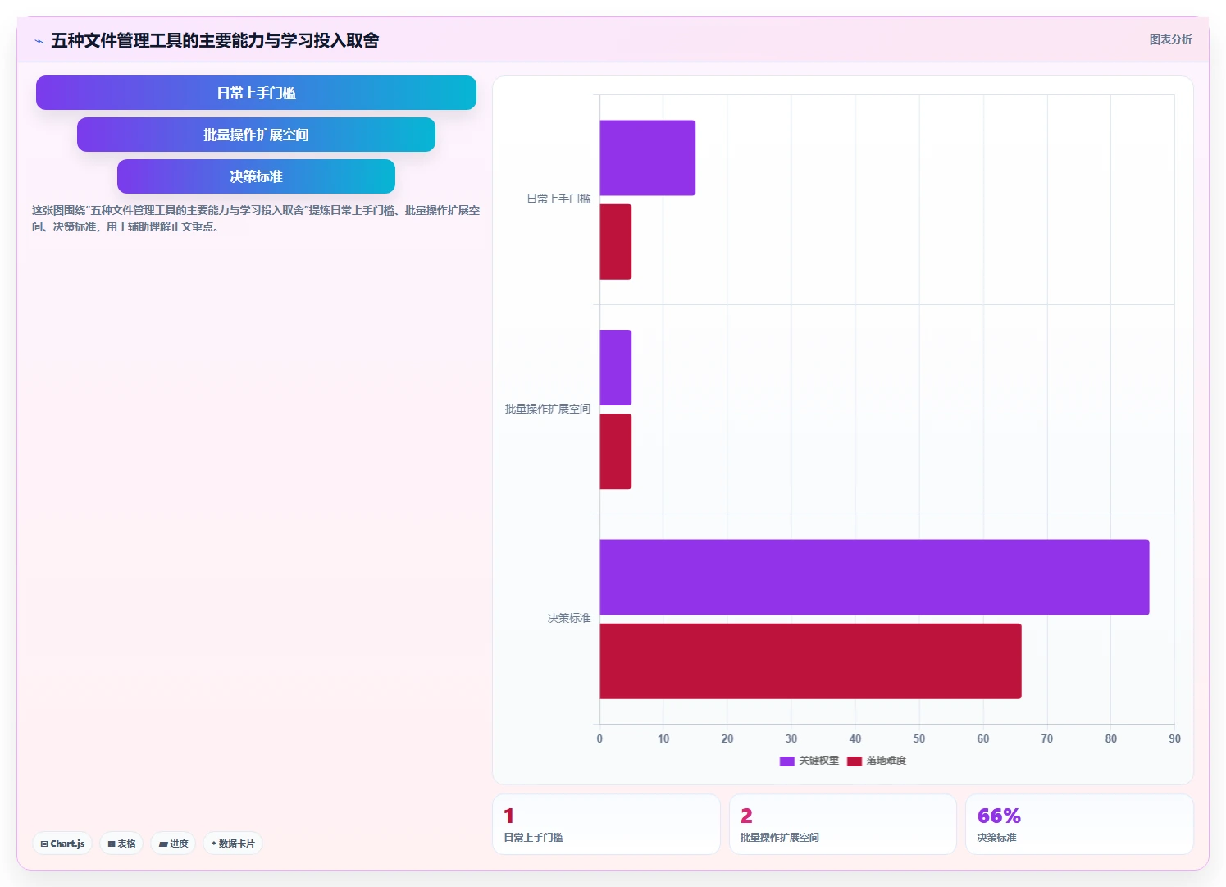Click the 数据卡片 tag chip

pyautogui.click(x=233, y=844)
